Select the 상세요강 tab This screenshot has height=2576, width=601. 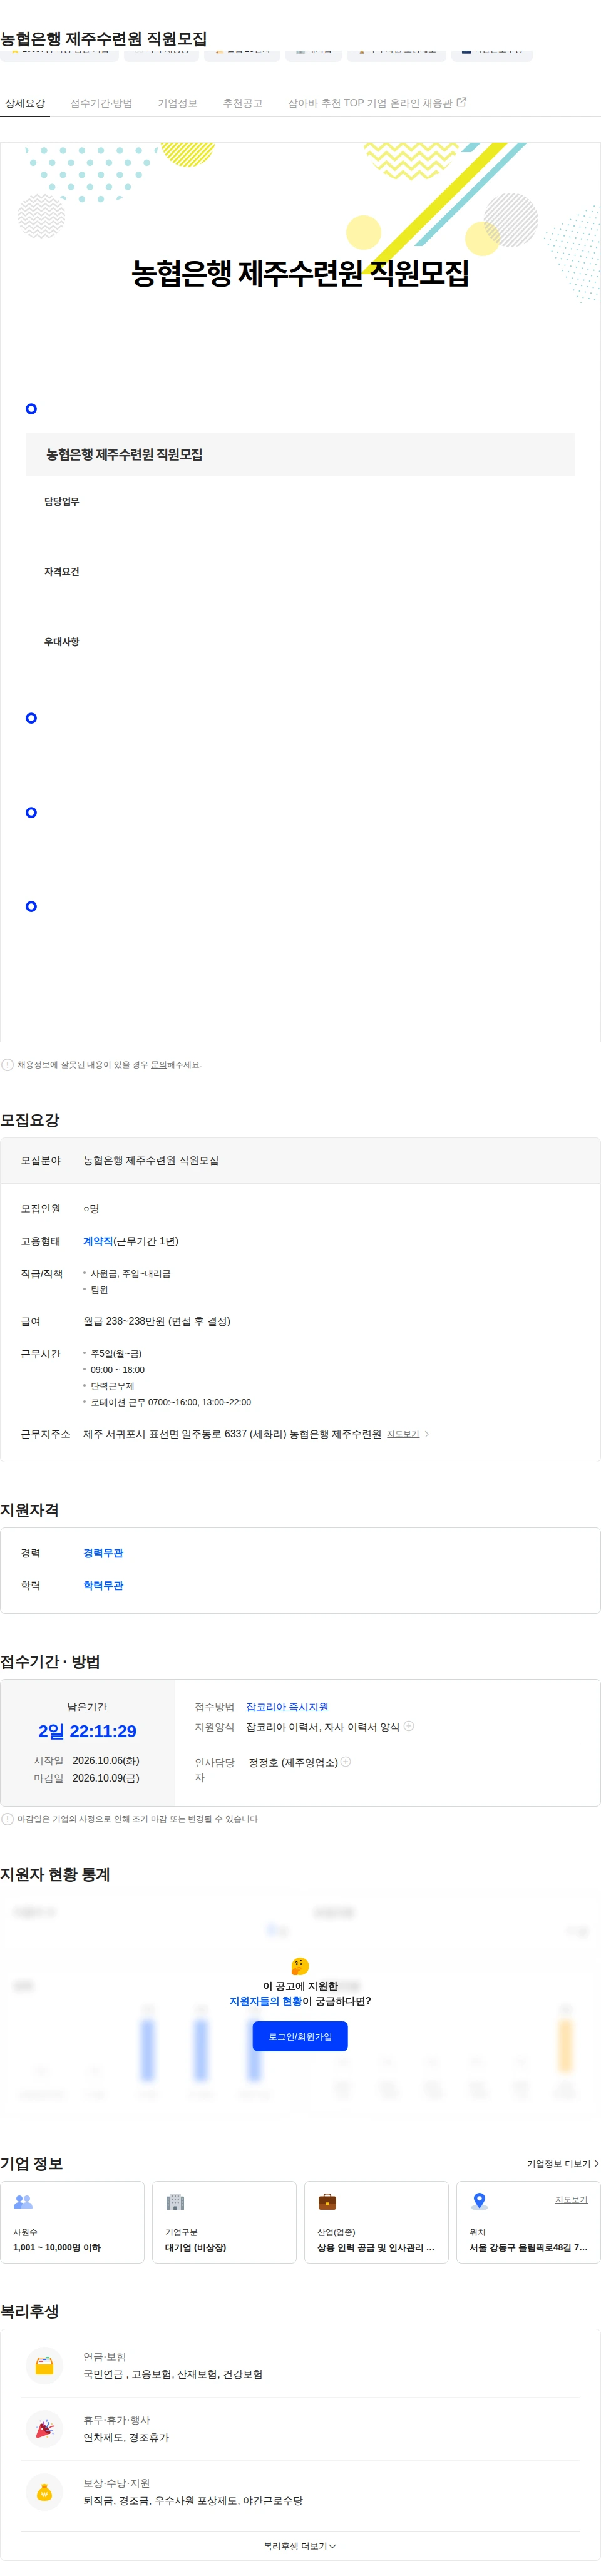(25, 103)
